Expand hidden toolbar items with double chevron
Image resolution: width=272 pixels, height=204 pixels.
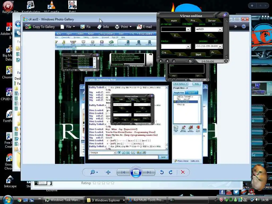235,26
